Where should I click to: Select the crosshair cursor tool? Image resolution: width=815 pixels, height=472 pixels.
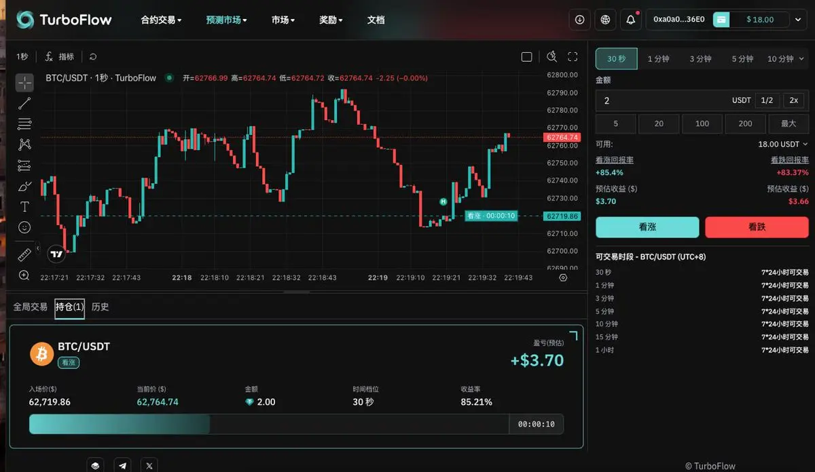pyautogui.click(x=24, y=83)
